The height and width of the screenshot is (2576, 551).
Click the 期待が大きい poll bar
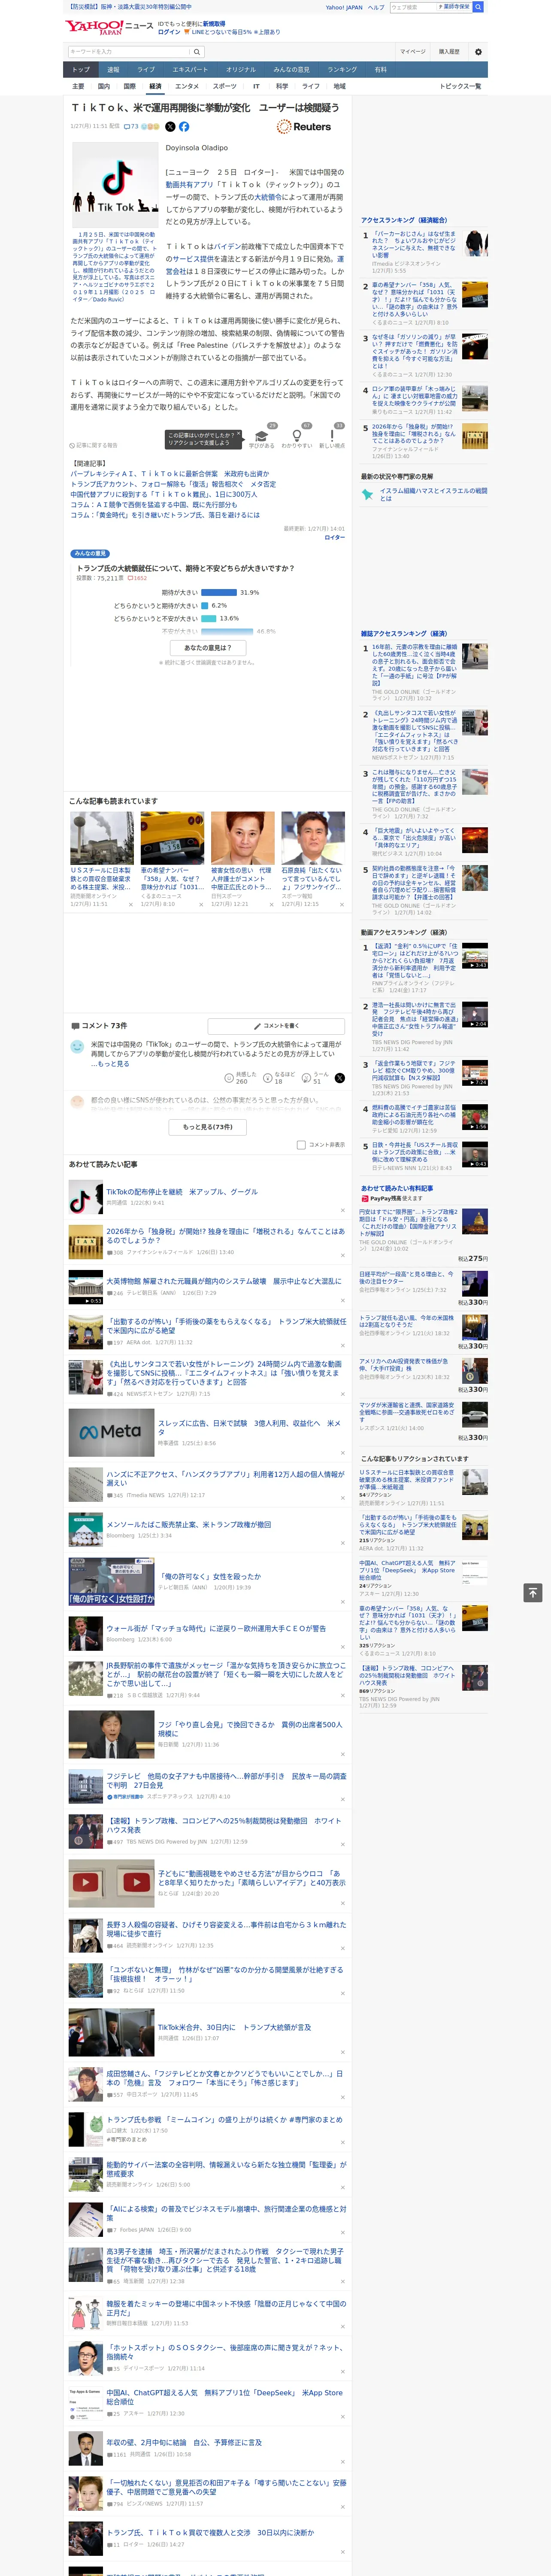coord(218,592)
